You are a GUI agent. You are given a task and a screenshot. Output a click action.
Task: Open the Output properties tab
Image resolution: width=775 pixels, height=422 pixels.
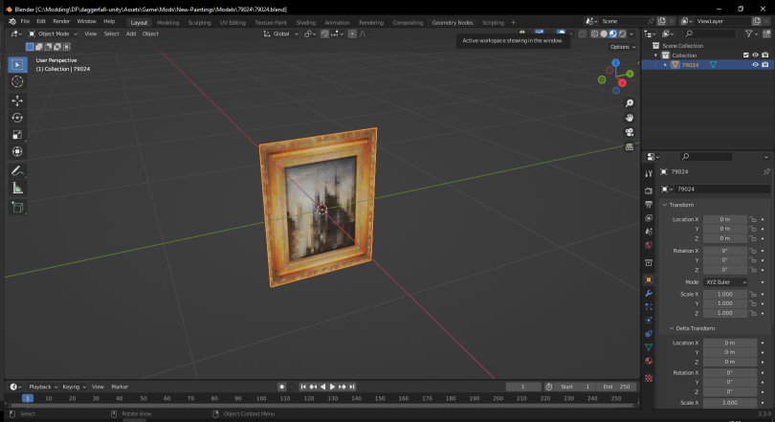[649, 204]
